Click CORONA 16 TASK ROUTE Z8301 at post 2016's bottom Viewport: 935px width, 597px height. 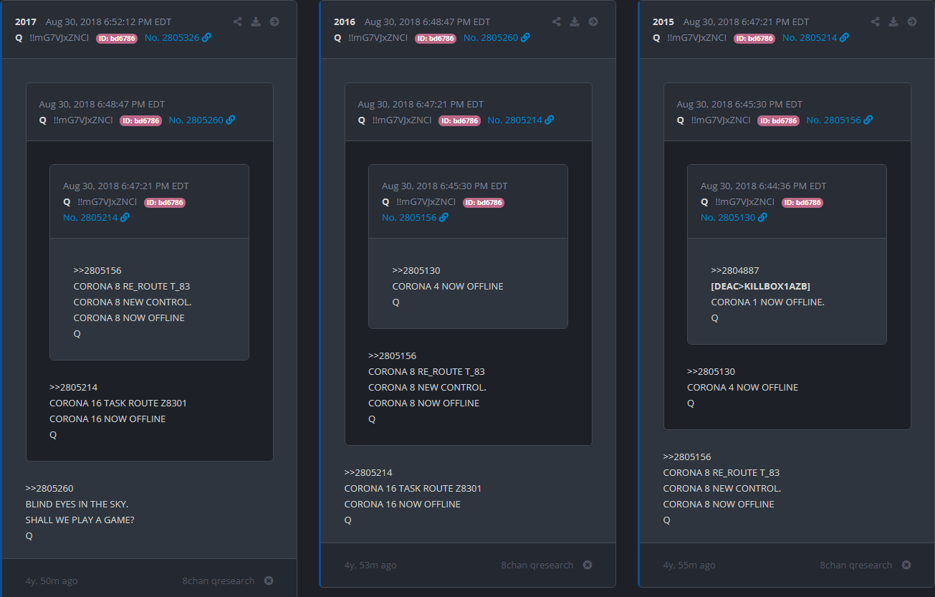point(413,488)
